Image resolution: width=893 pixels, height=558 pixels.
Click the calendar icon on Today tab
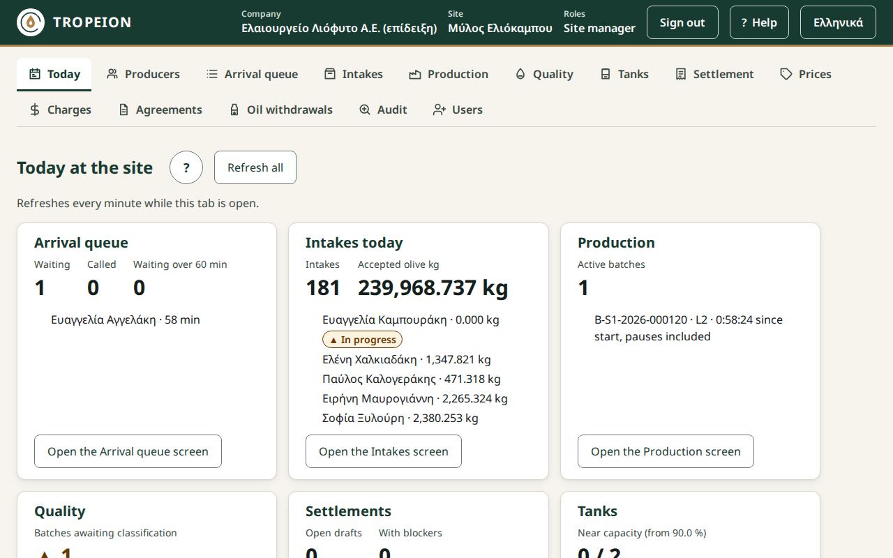(35, 74)
